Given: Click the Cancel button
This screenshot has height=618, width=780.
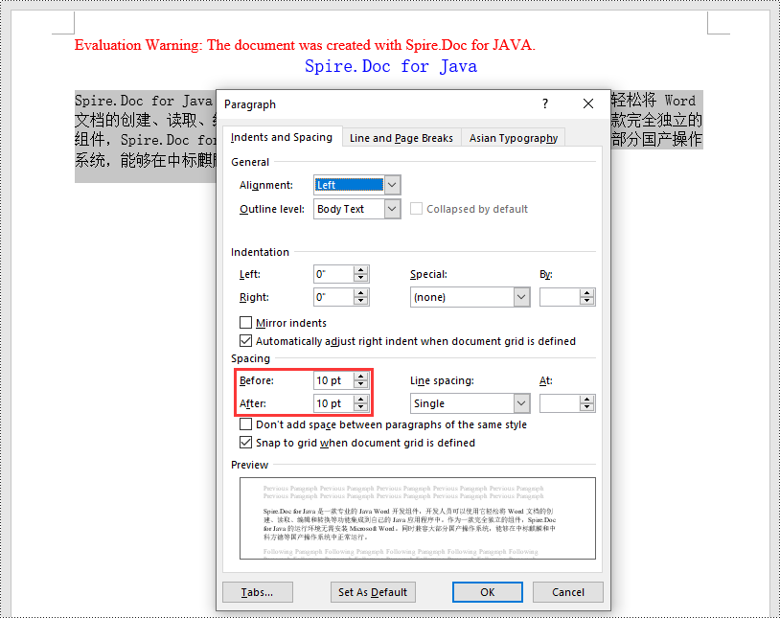Looking at the screenshot, I should pyautogui.click(x=568, y=592).
